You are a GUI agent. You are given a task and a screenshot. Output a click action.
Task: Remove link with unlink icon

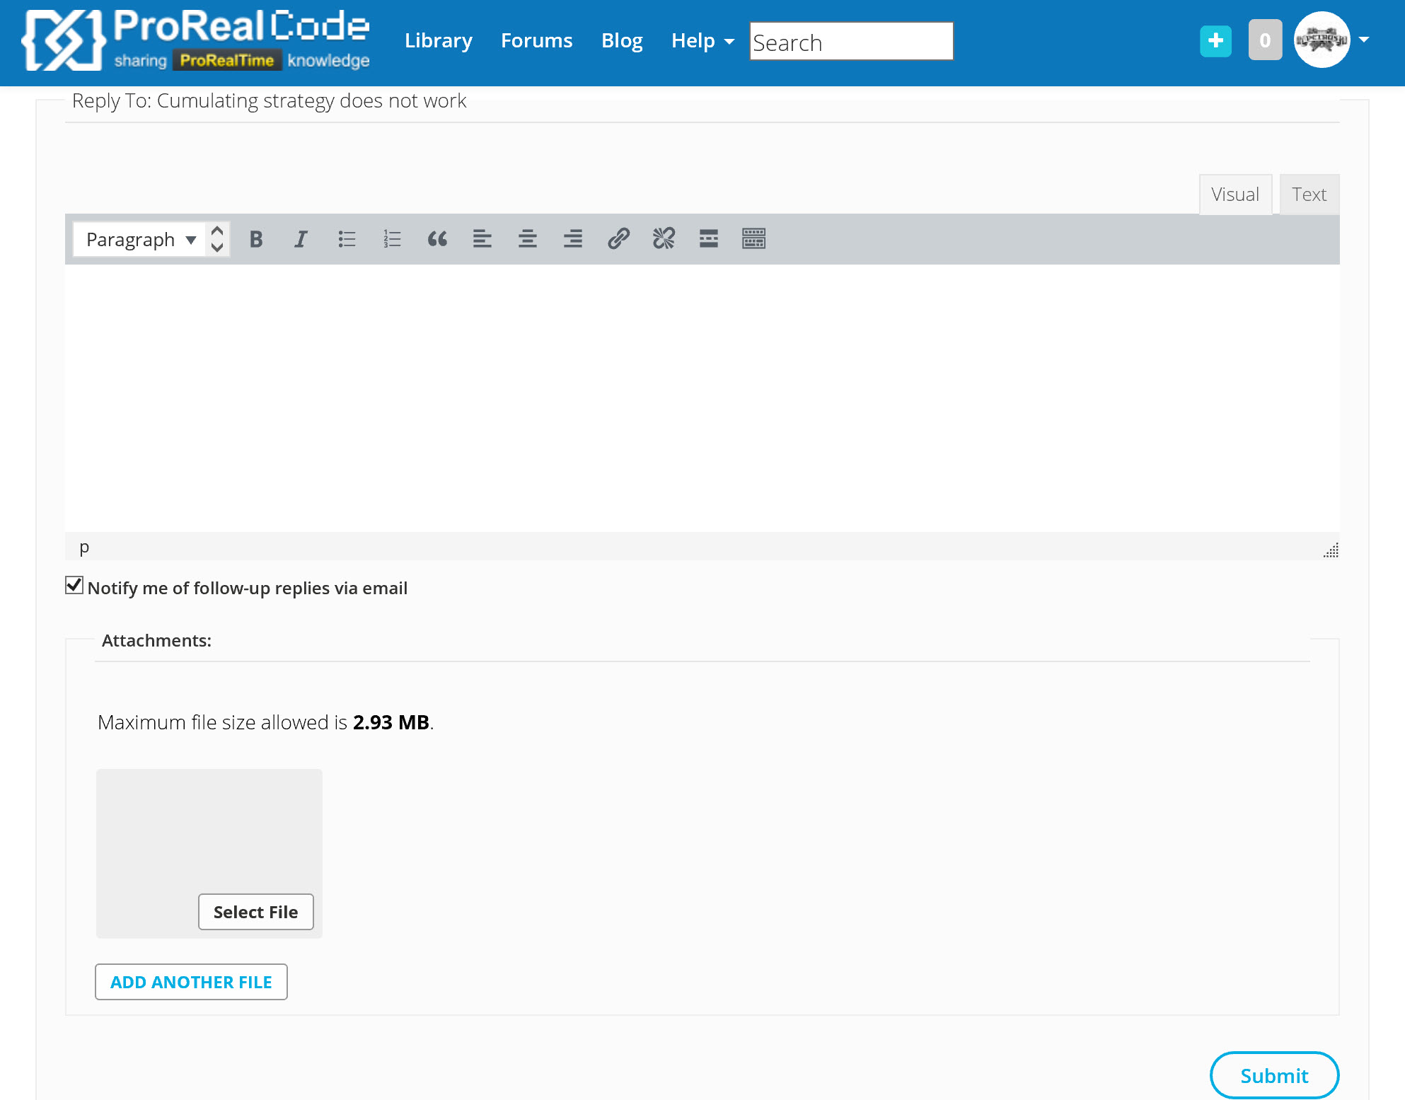[664, 239]
